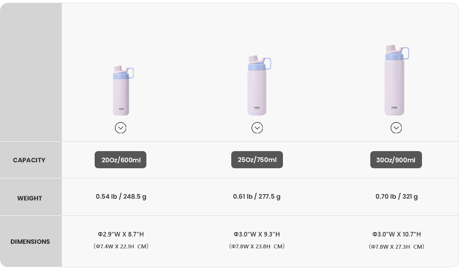Click the CAPACITY row label
Image resolution: width=459 pixels, height=269 pixels.
(29, 160)
